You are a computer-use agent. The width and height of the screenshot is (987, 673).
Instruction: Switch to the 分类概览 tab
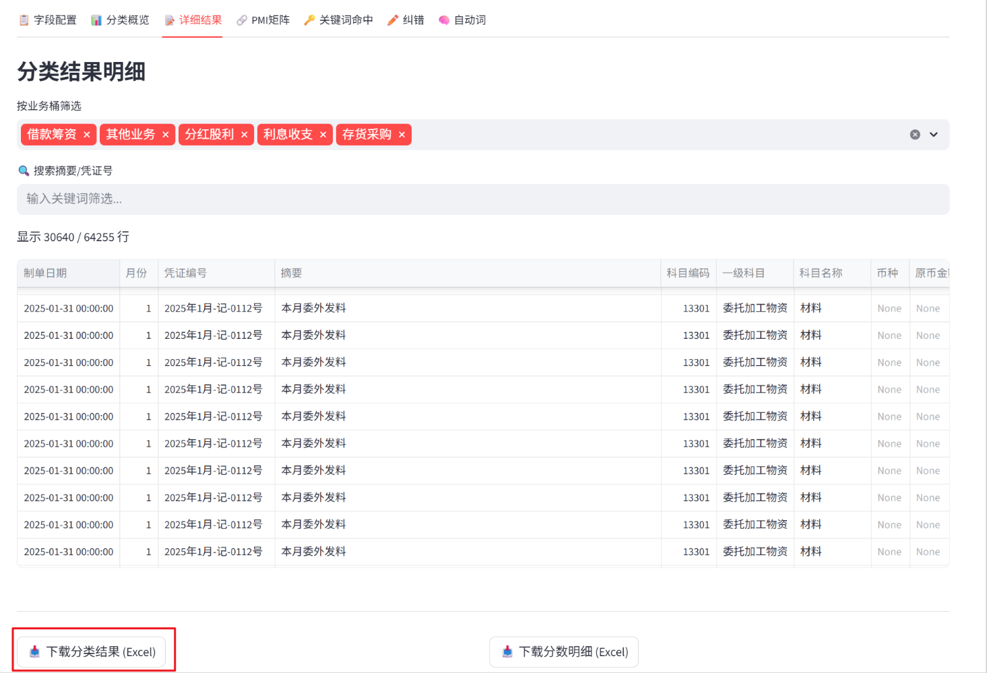(120, 20)
